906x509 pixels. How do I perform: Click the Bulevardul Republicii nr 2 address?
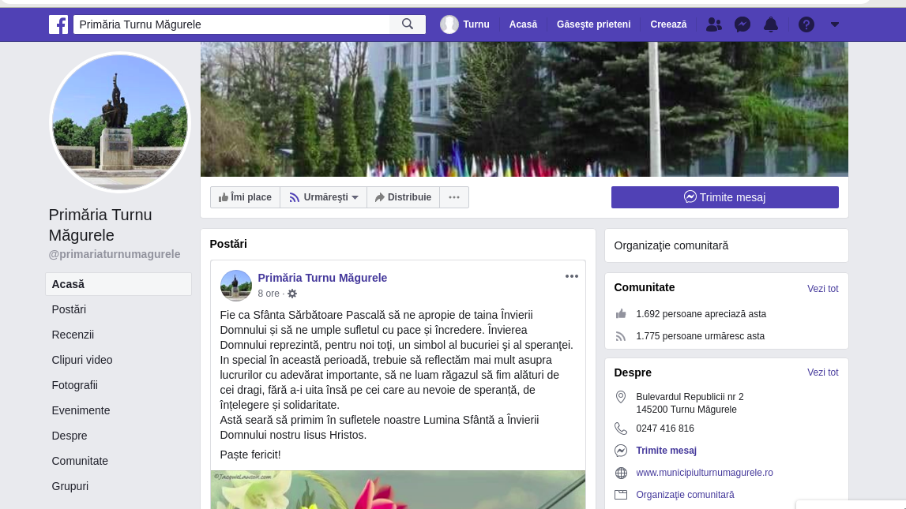pos(690,403)
